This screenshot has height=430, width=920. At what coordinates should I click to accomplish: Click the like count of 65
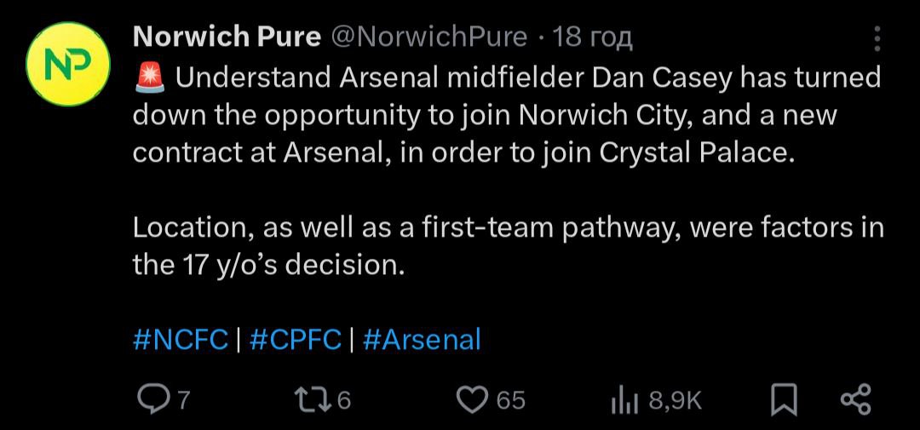(x=510, y=399)
